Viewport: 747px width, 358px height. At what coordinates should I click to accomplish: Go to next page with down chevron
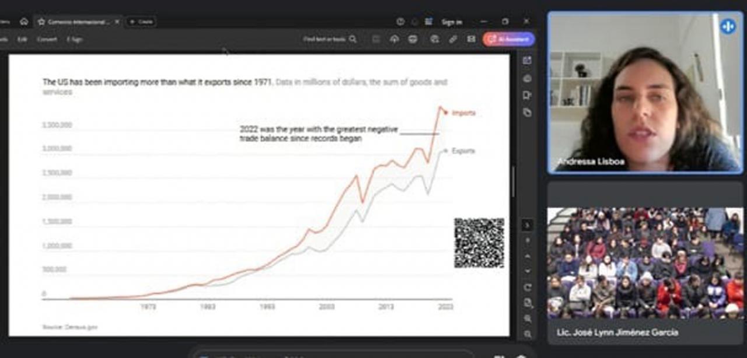pos(528,271)
